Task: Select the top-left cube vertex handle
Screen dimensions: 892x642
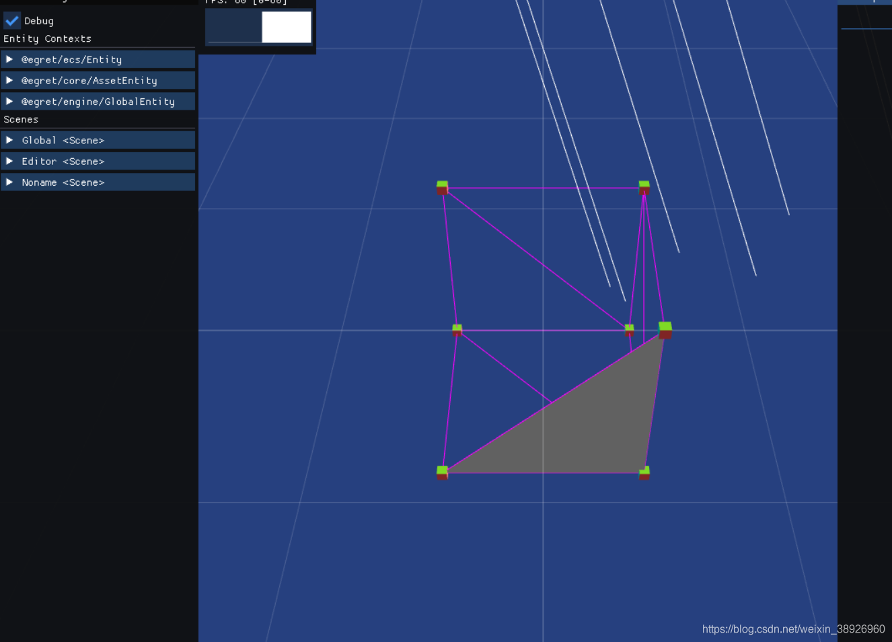Action: click(x=442, y=187)
